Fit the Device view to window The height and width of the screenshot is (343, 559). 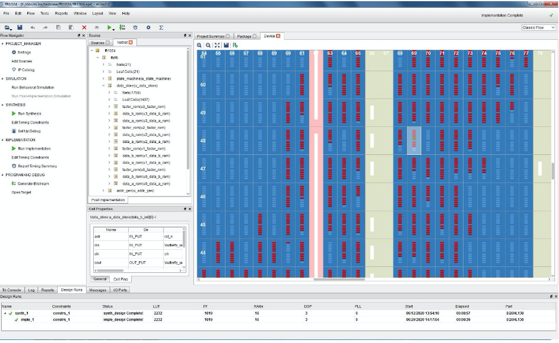pos(217,45)
